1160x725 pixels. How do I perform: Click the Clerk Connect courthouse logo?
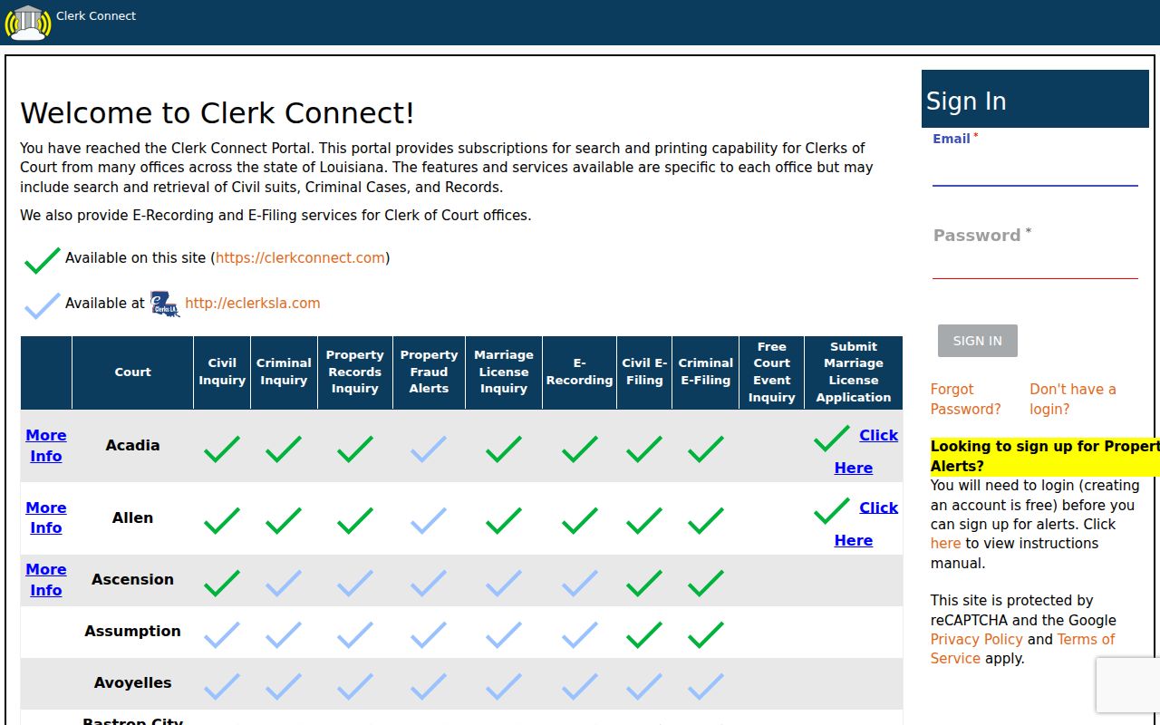28,23
